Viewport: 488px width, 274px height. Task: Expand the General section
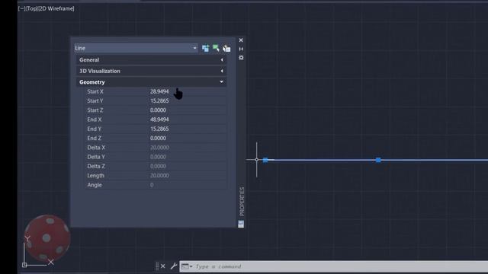coord(151,60)
